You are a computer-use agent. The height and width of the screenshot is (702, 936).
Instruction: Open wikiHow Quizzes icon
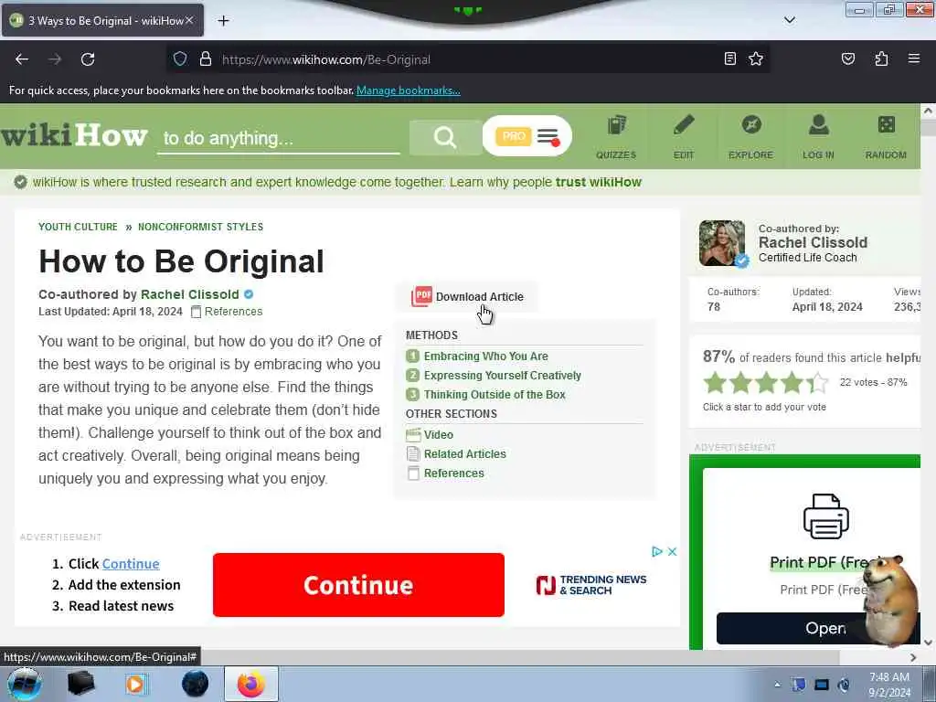tap(616, 137)
